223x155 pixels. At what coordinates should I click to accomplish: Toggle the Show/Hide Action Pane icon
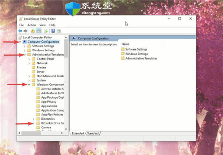[x=59, y=31]
